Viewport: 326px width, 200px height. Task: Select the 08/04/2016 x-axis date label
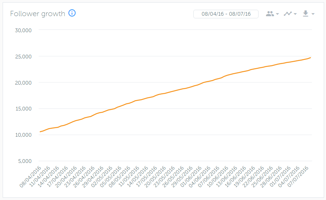coord(31,177)
